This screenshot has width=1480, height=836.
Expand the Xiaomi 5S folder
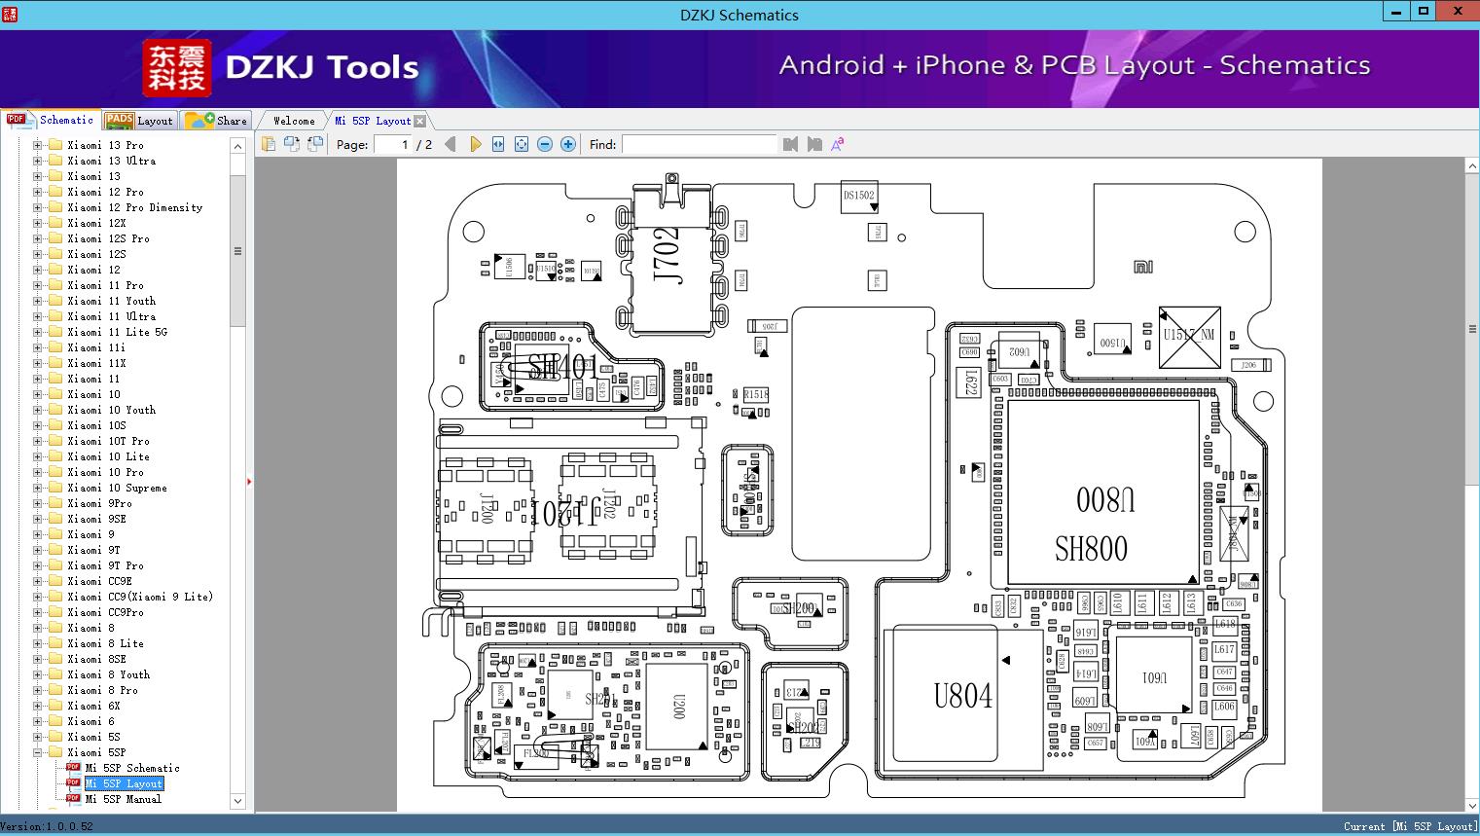[38, 737]
